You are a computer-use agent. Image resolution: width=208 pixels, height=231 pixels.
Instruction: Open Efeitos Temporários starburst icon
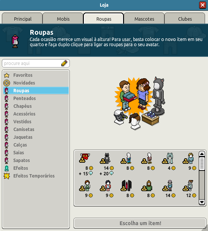tap(7, 176)
